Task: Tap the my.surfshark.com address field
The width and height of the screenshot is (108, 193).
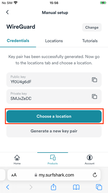Action: [54, 175]
